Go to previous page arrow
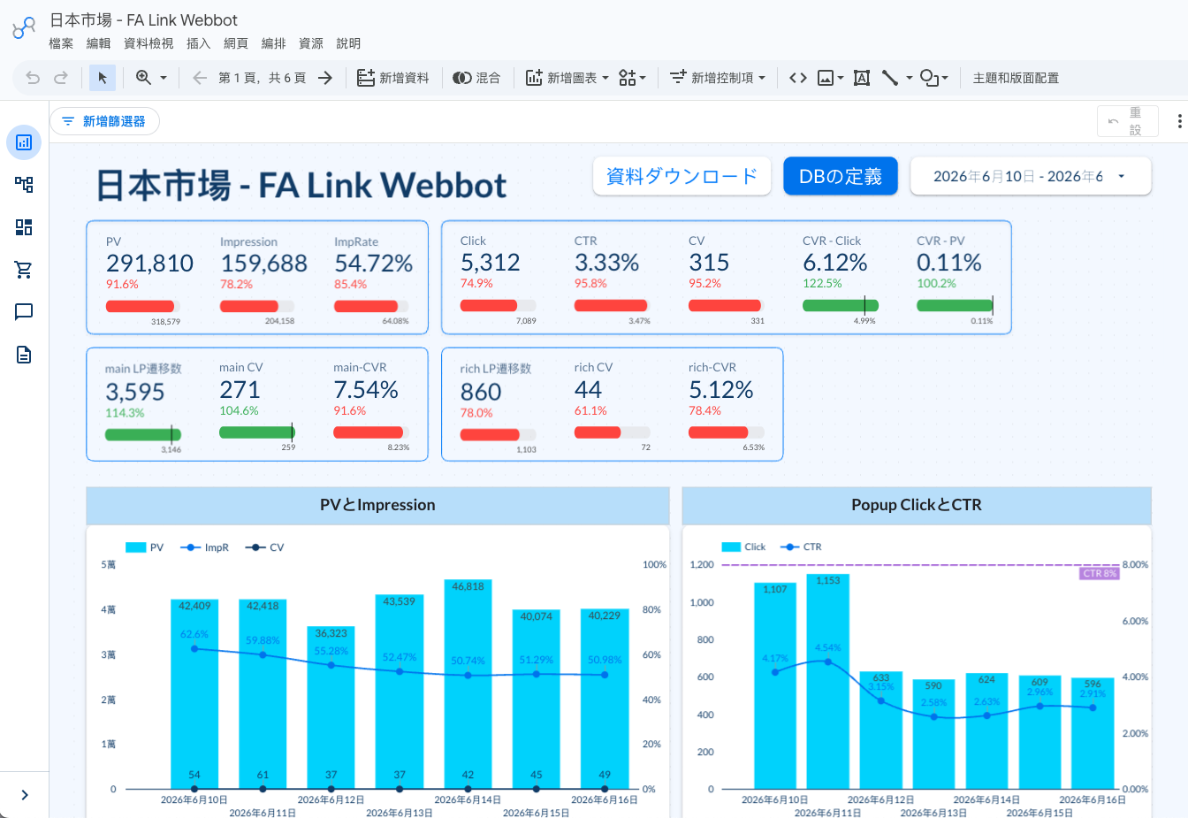1188x818 pixels. pos(200,78)
